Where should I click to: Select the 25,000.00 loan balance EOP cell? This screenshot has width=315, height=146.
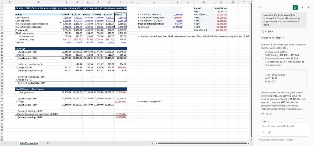point(120,58)
